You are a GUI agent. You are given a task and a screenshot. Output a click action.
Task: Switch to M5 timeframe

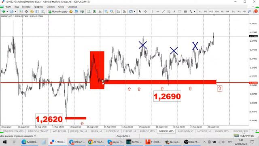coord(206,11)
